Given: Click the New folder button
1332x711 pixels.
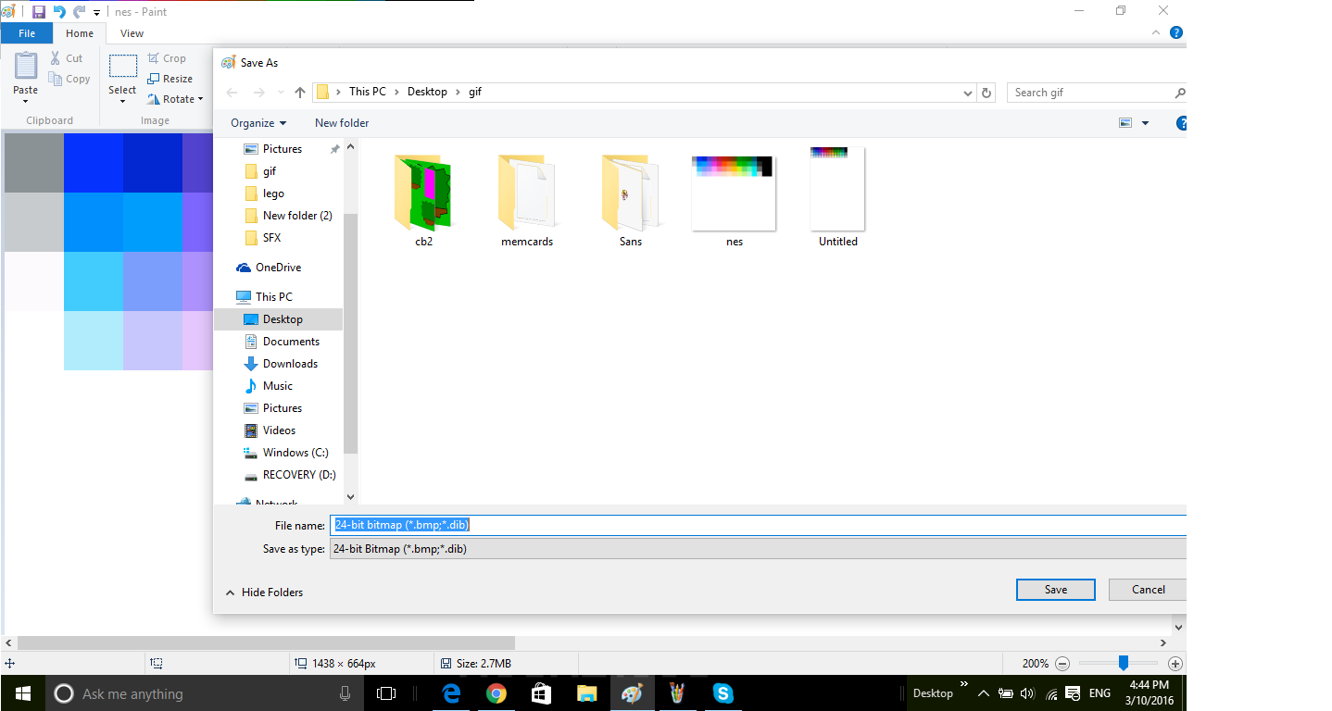Looking at the screenshot, I should [342, 123].
